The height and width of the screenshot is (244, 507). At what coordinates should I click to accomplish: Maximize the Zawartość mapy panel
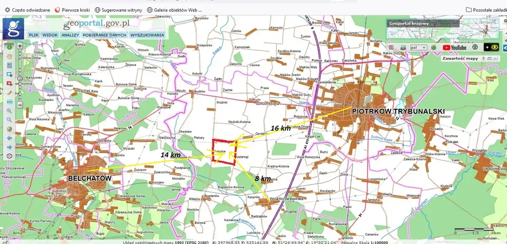489,59
